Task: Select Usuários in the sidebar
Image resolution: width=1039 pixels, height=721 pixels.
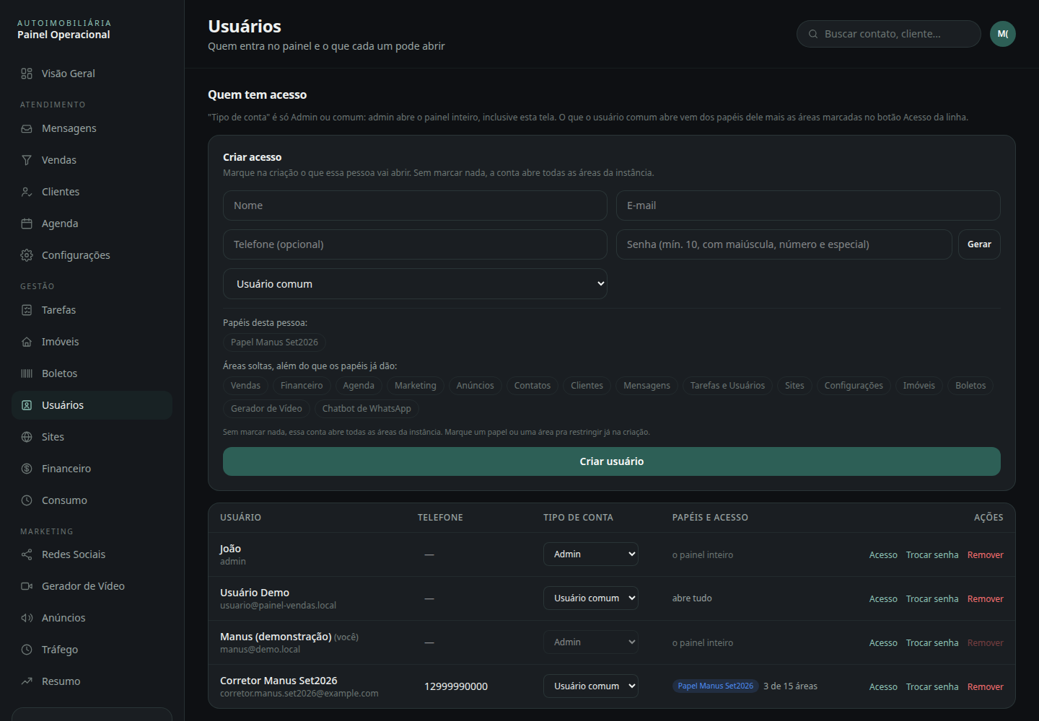Action: (x=92, y=405)
